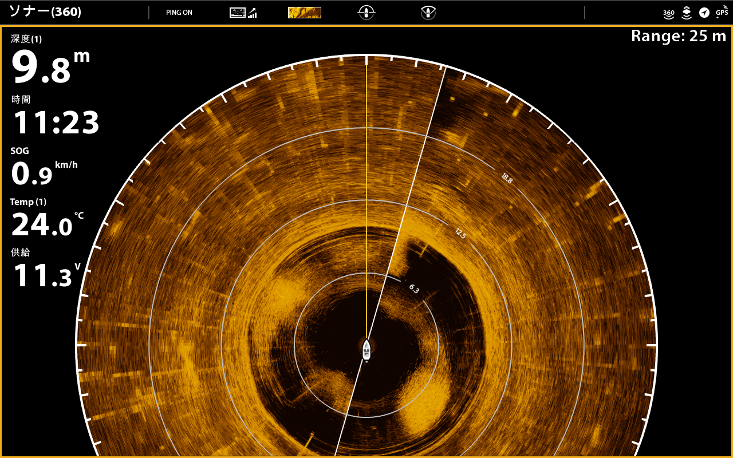
Task: Click the 360 sonar status icon
Action: point(668,13)
